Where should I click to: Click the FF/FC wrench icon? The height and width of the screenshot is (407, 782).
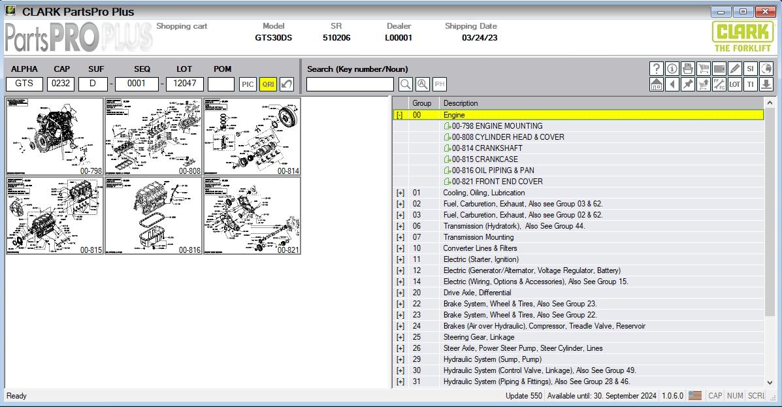click(719, 84)
